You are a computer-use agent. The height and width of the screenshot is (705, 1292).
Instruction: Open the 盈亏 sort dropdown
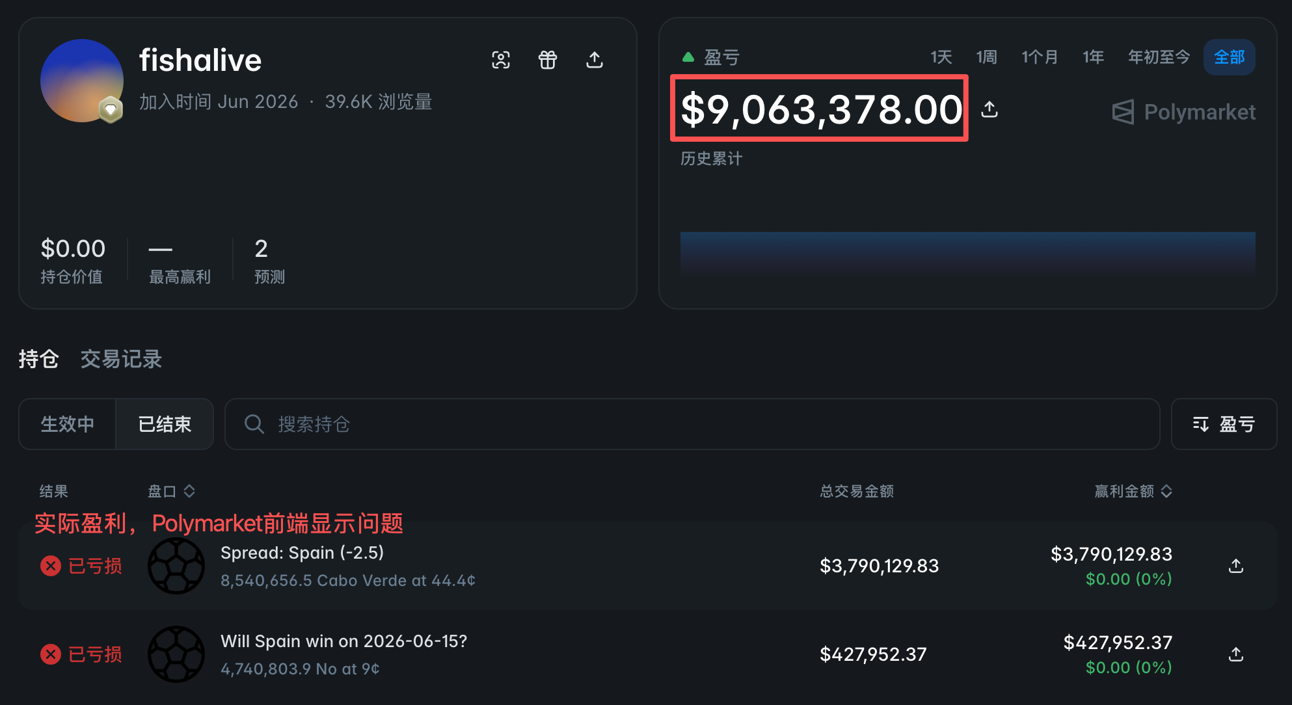1224,424
